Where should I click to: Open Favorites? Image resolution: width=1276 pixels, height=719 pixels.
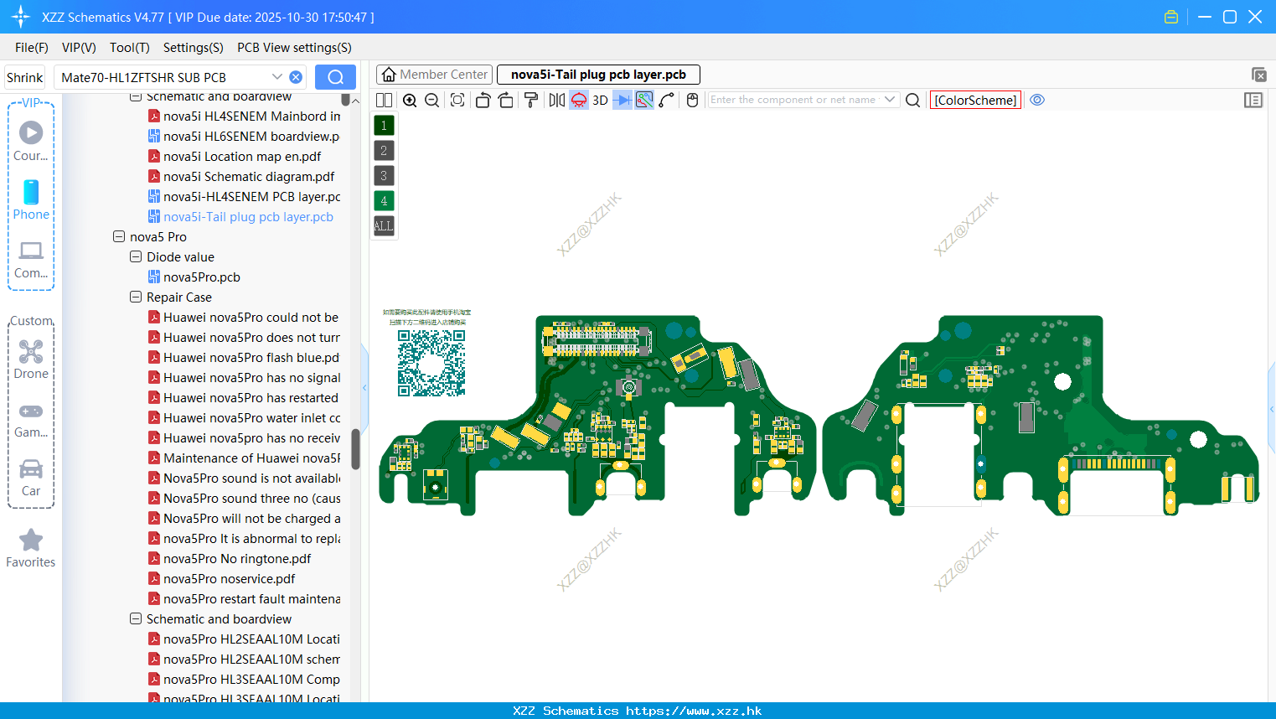coord(31,549)
